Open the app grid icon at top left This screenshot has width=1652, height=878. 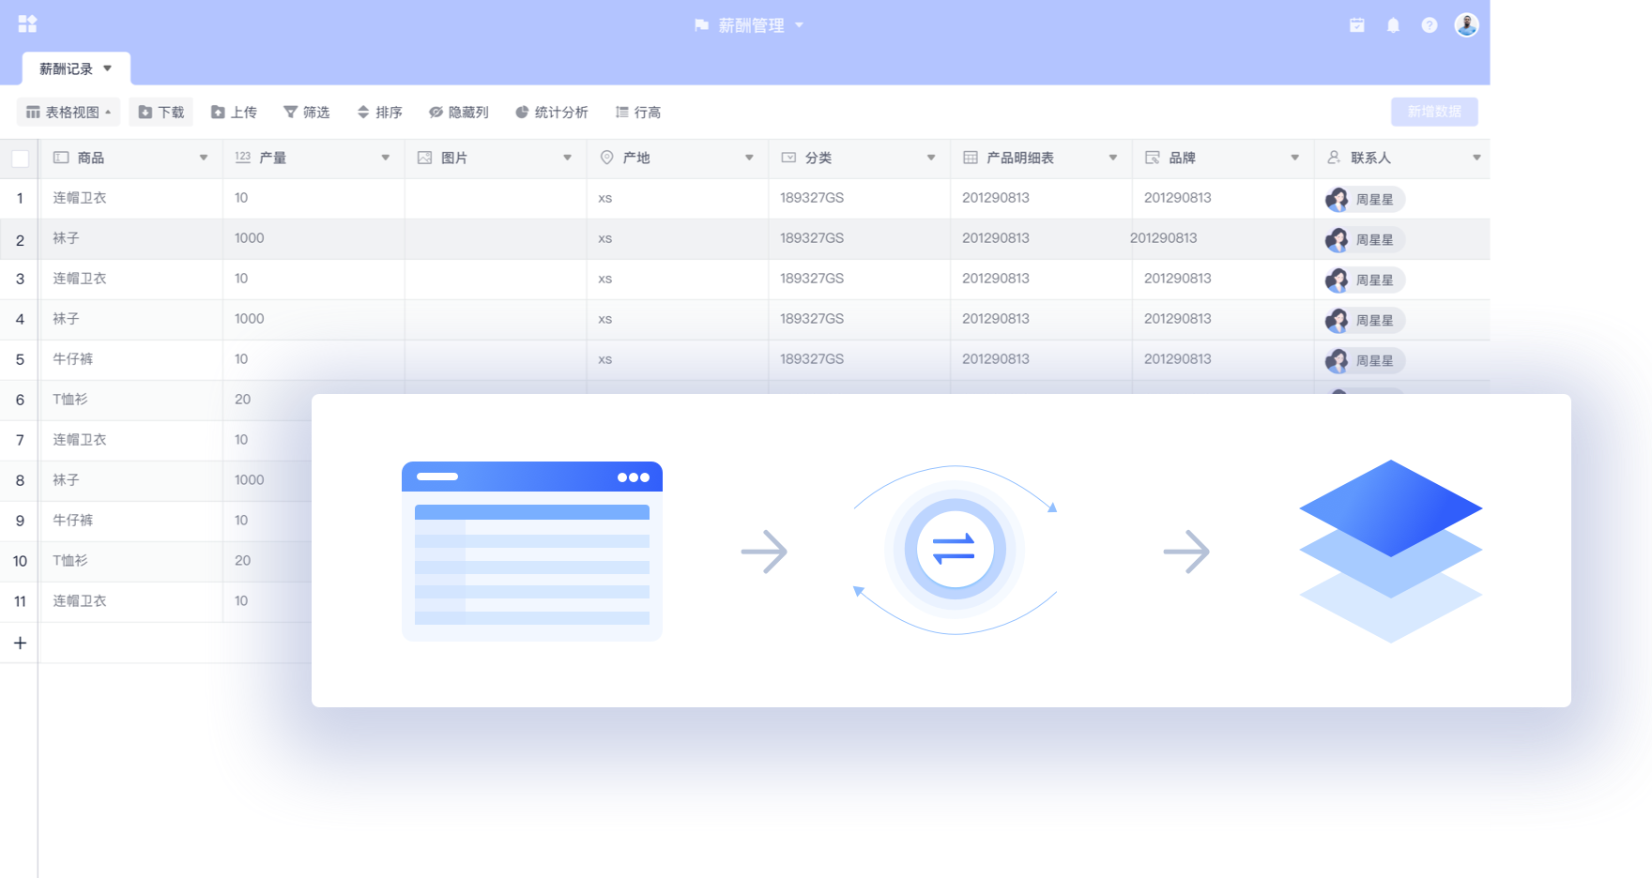[27, 23]
